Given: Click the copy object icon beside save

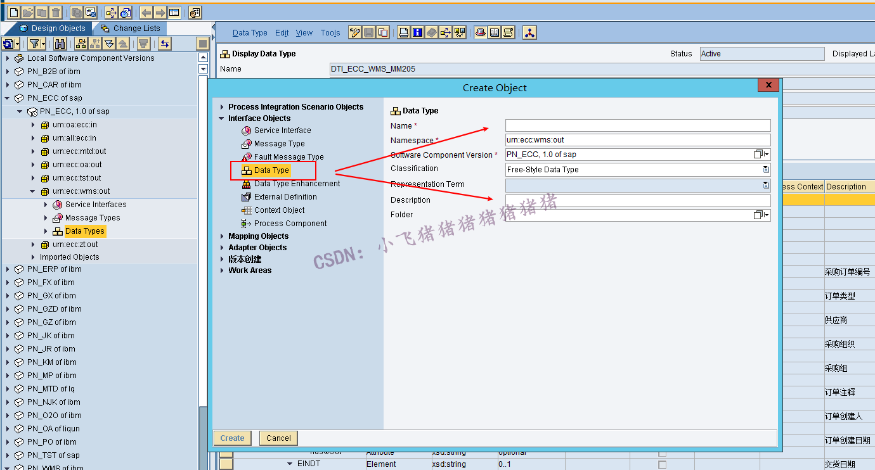Looking at the screenshot, I should coord(383,33).
